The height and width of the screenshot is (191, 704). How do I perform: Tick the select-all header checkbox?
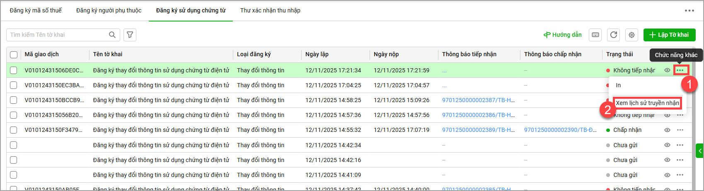[14, 55]
